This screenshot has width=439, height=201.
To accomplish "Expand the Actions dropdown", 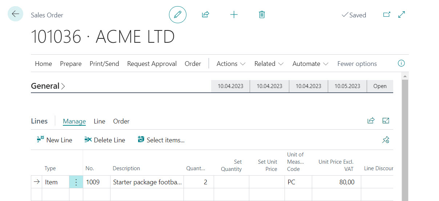I will 231,64.
